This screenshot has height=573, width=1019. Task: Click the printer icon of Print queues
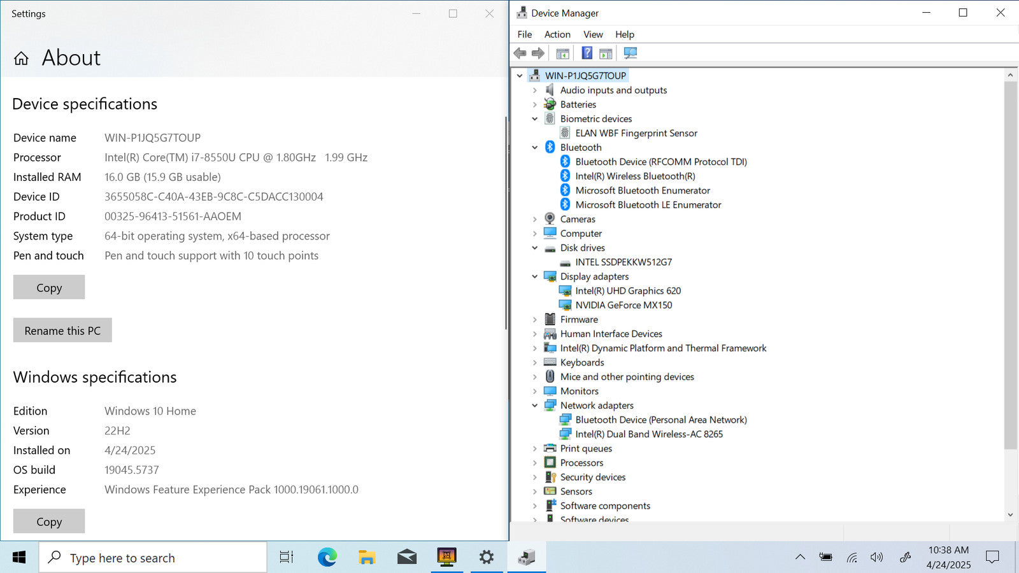[550, 448]
